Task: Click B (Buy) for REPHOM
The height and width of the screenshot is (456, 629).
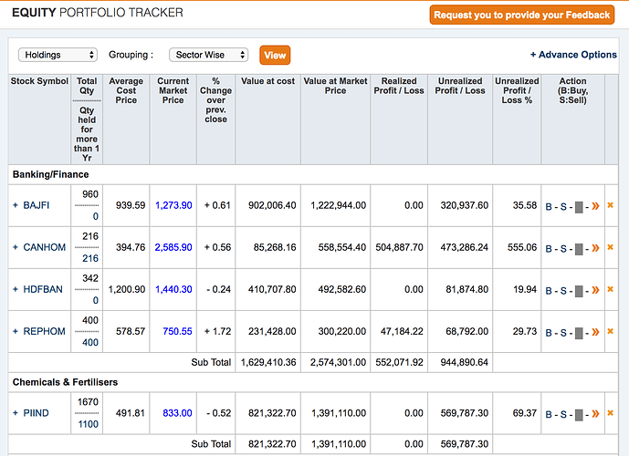Action: [549, 333]
